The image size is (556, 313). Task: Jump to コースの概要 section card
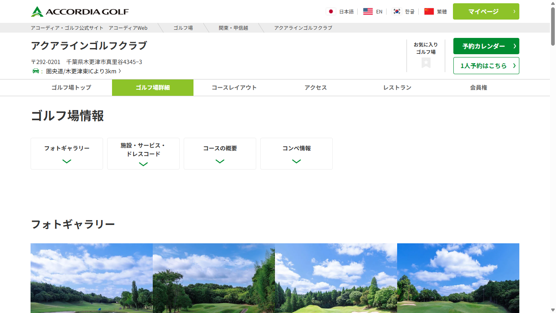(220, 154)
